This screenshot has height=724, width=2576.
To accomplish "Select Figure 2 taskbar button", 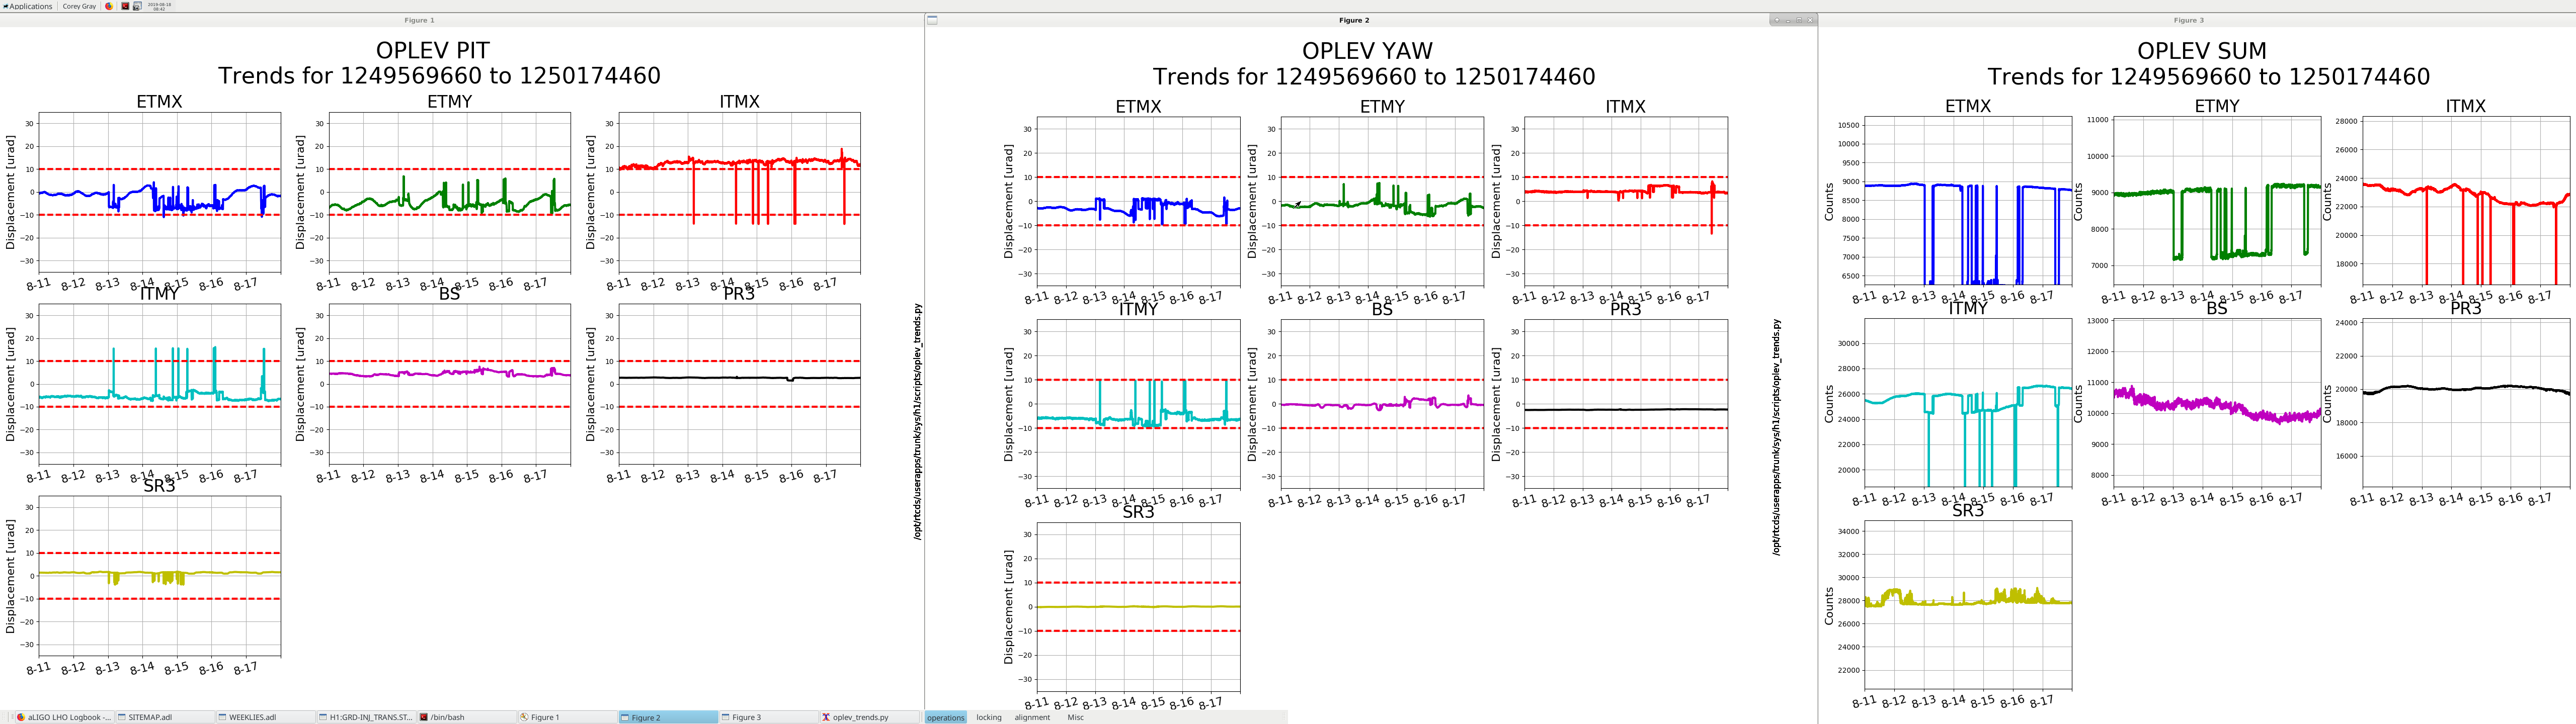I will tap(669, 717).
